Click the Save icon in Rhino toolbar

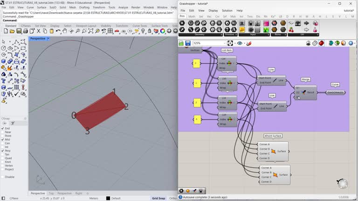click(19, 31)
